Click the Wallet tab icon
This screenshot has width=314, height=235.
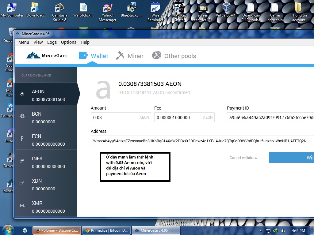pos(83,55)
